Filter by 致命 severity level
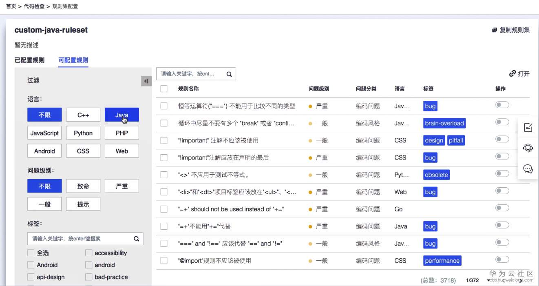Viewport: 539px width, 286px height. pos(83,186)
